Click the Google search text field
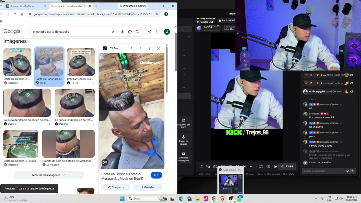The width and height of the screenshot is (361, 203). coord(71,32)
